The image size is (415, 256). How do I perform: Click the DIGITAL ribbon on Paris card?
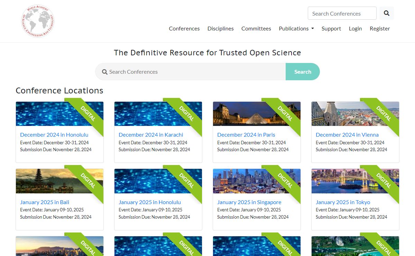[285, 113]
